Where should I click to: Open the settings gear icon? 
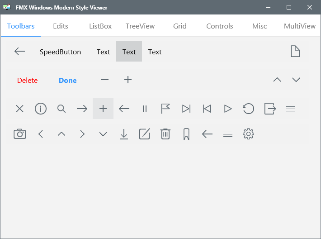pos(248,134)
